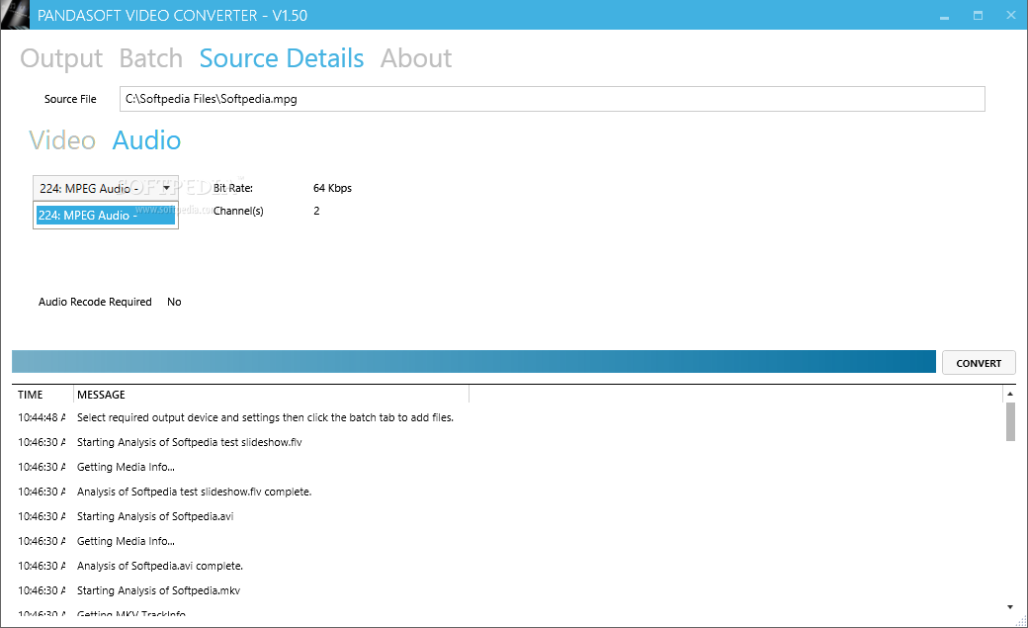Collapse the audio track dropdown arrow

click(x=166, y=188)
